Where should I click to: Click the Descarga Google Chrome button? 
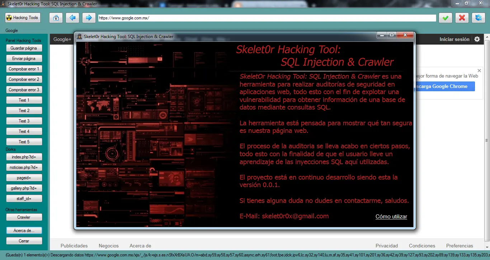pos(445,86)
